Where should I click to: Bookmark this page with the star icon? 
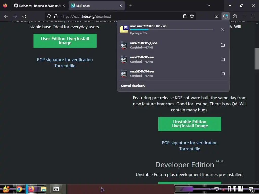(192, 16)
